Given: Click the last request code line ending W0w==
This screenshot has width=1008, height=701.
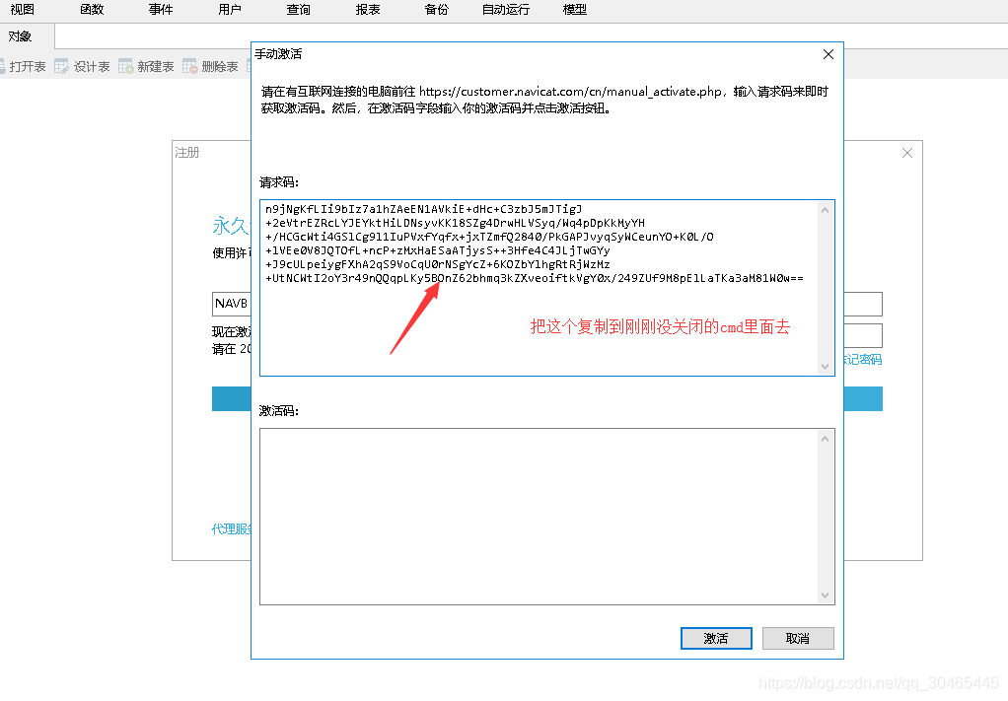Looking at the screenshot, I should tap(535, 278).
